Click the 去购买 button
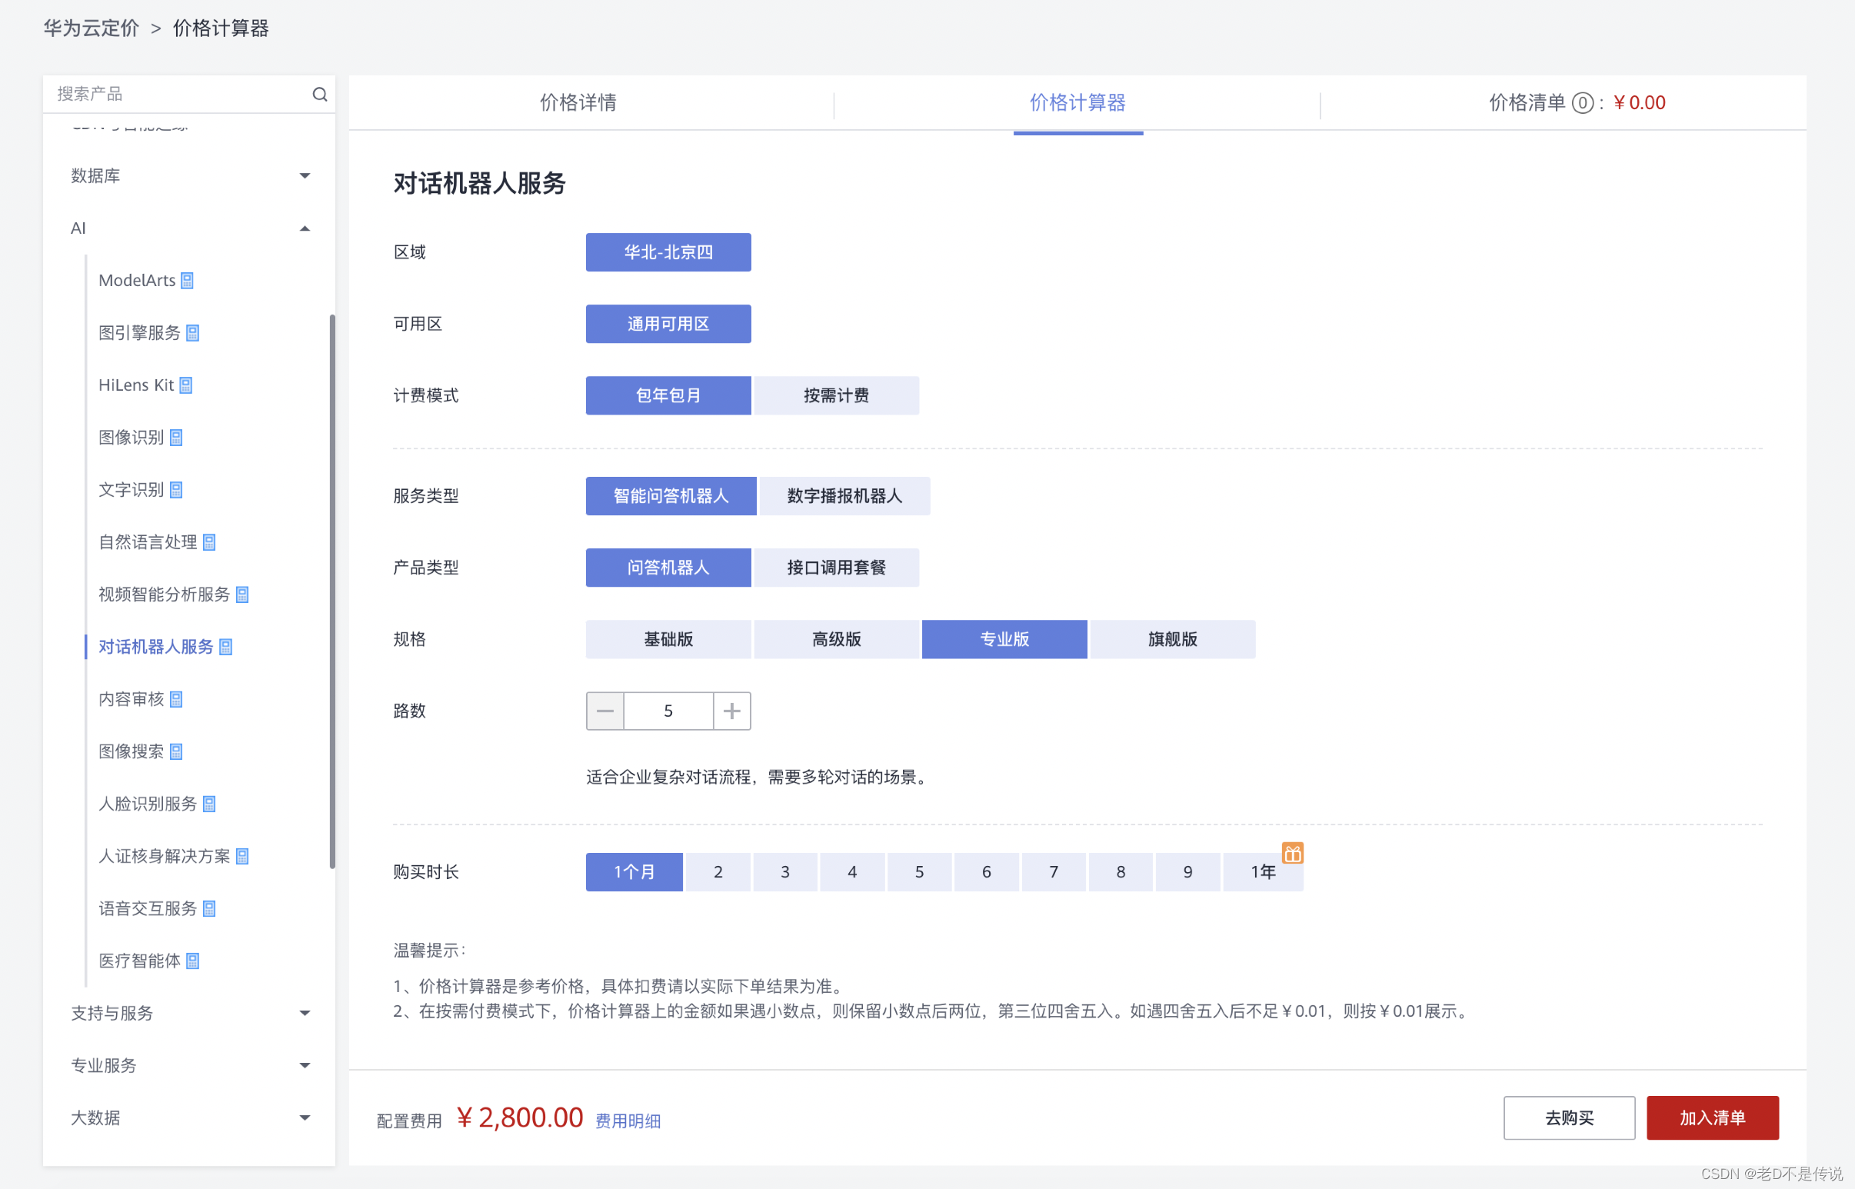The image size is (1855, 1189). (x=1570, y=1119)
